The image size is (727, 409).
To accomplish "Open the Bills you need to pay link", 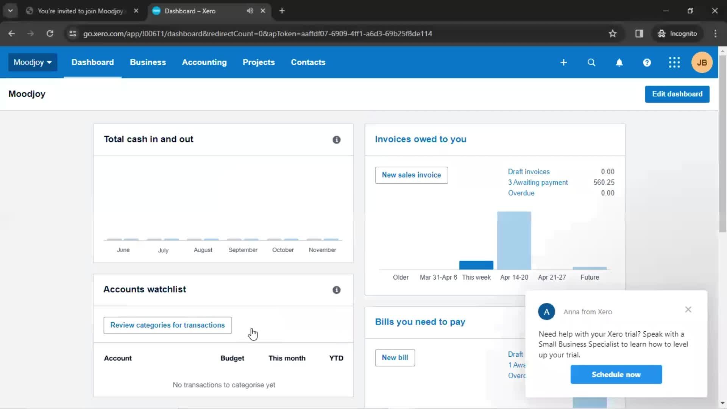I will [x=420, y=322].
